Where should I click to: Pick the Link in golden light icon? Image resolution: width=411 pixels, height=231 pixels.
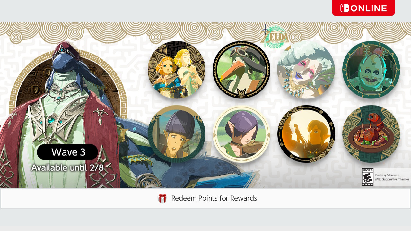tap(306, 134)
